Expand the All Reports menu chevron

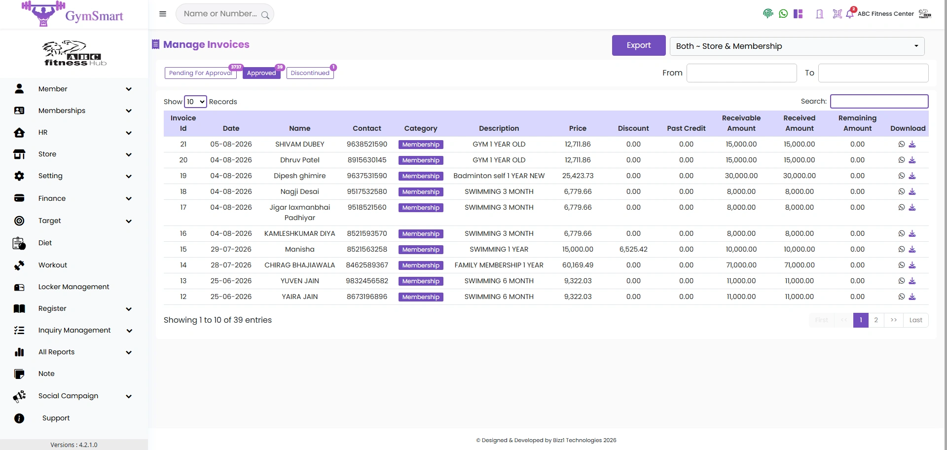[129, 352]
